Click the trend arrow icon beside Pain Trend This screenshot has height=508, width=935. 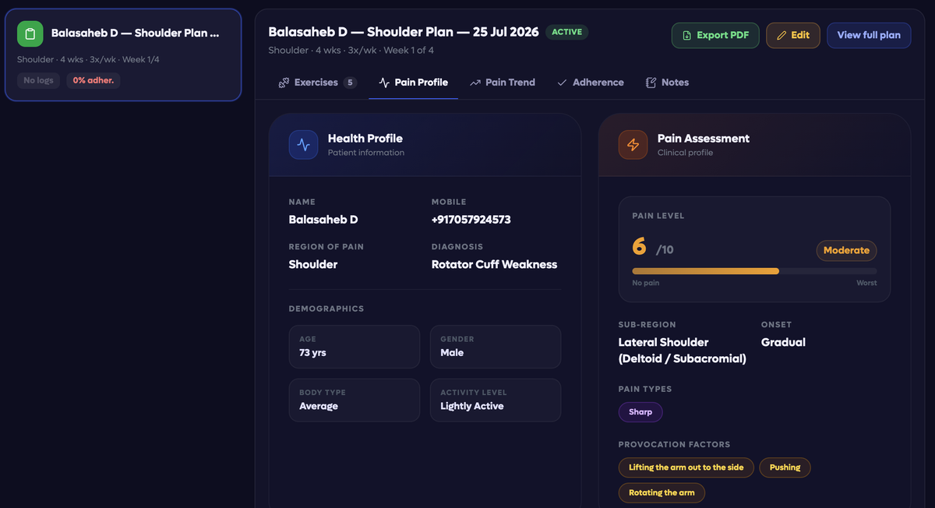pos(475,83)
